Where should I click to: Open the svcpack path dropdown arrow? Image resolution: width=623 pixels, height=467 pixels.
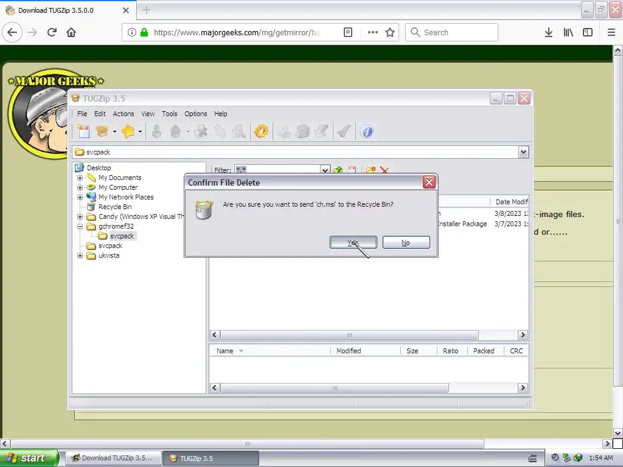(523, 152)
